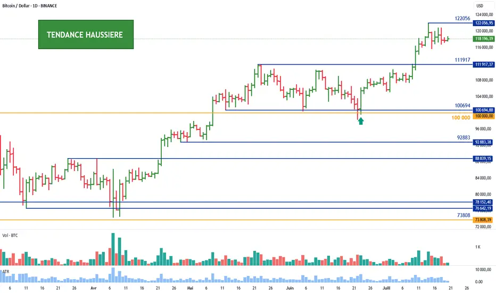Click the orange 73 808,39 price tag
The height and width of the screenshot is (293, 496).
[x=484, y=219]
